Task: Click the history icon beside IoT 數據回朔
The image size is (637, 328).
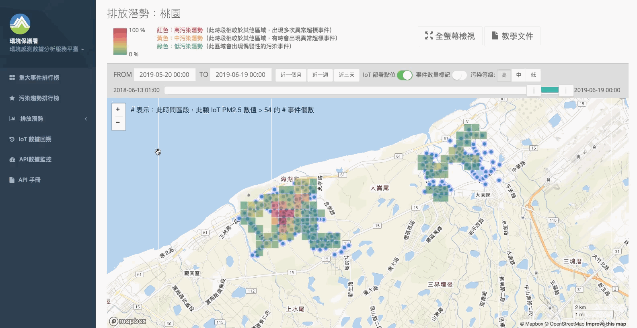Action: (x=12, y=139)
